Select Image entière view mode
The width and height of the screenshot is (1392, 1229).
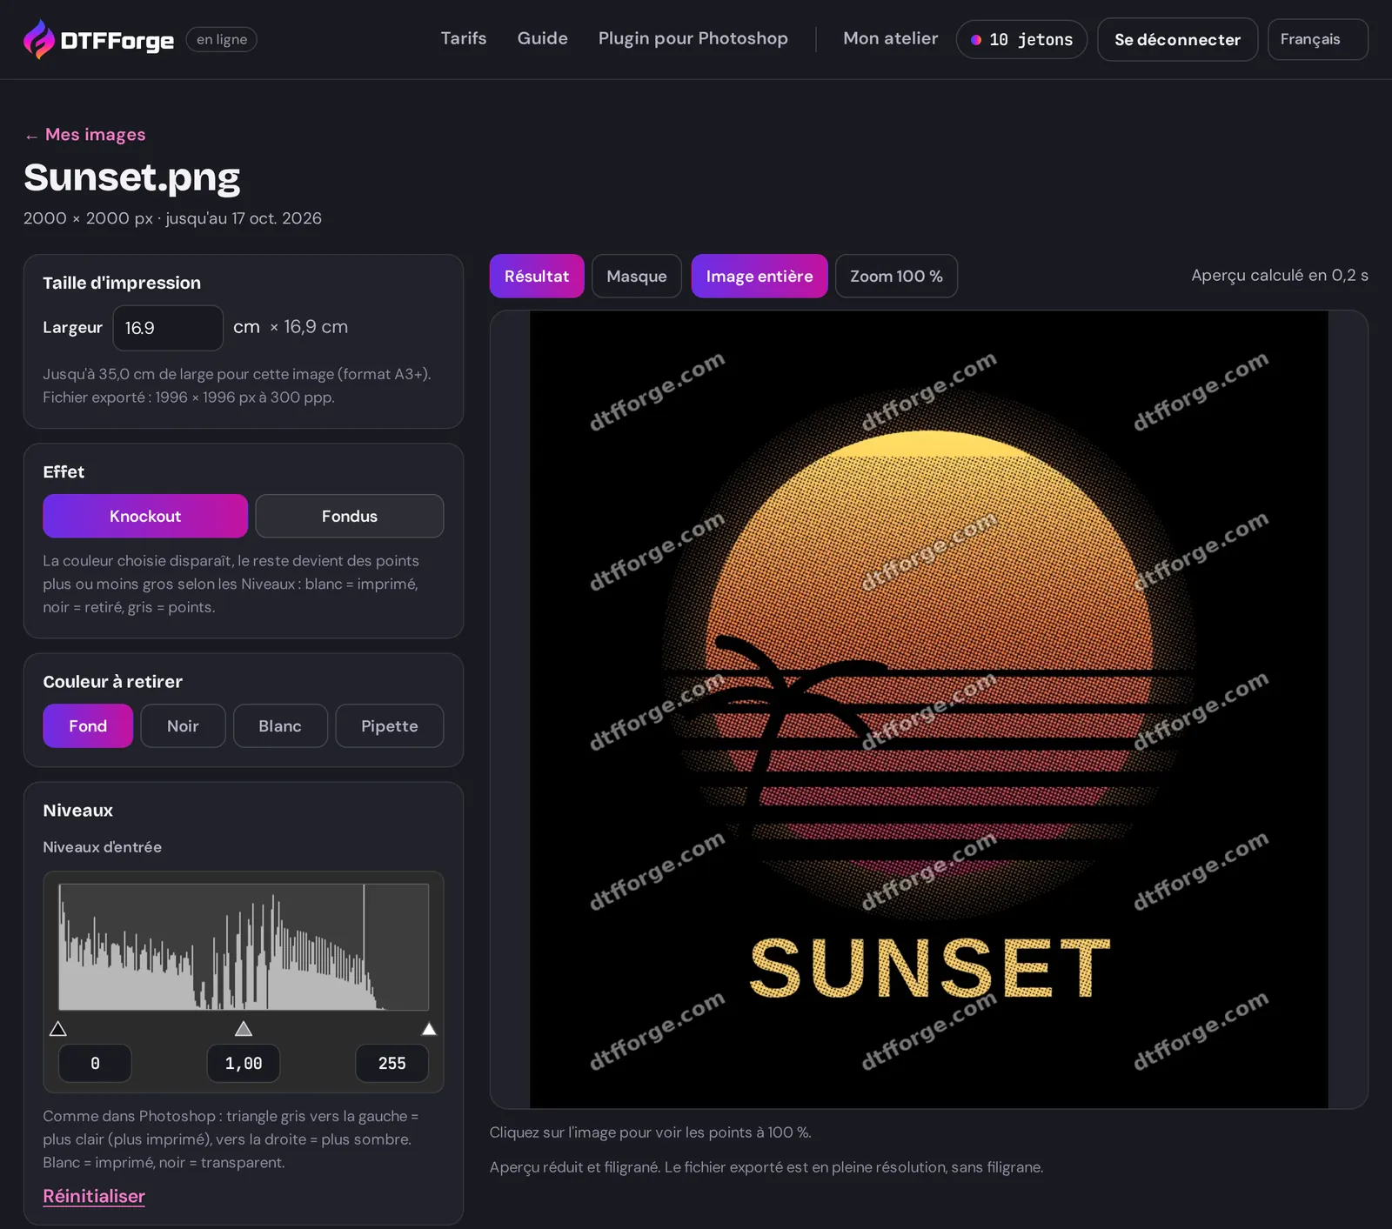point(760,276)
